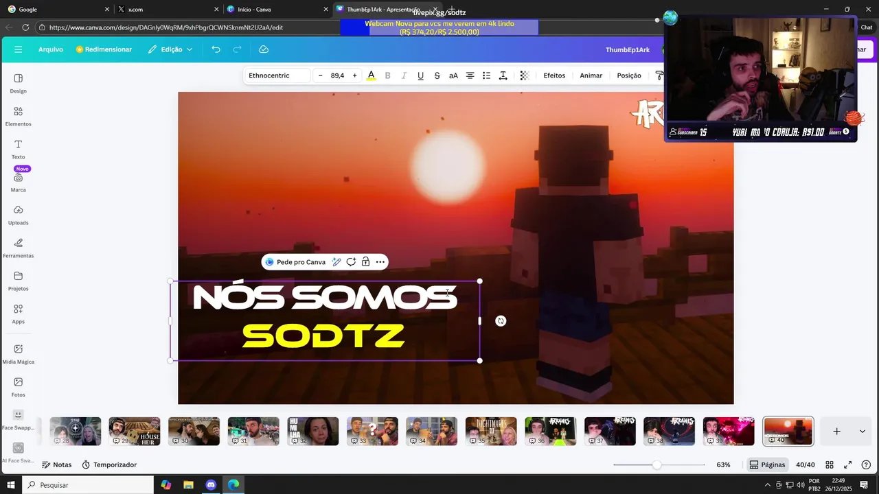The image size is (879, 494).
Task: Click the rotate handle of the text box
Action: pyautogui.click(x=501, y=320)
